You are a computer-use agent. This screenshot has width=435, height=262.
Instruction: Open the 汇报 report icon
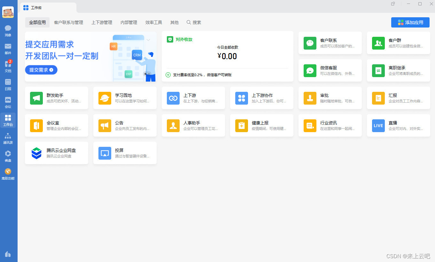point(378,98)
